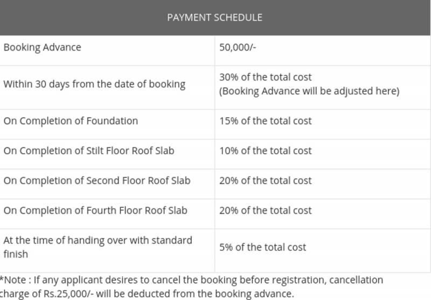Click the 20% cost cell for Second Floor Slab
Image resolution: width=431 pixels, height=300 pixels.
point(265,180)
